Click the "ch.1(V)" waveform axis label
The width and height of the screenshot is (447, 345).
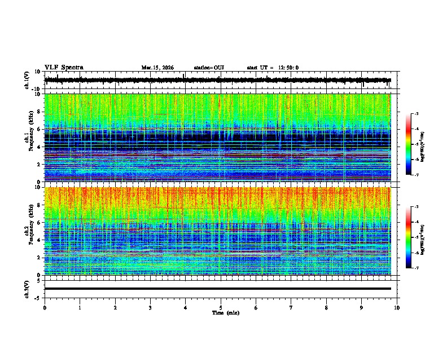click(27, 80)
